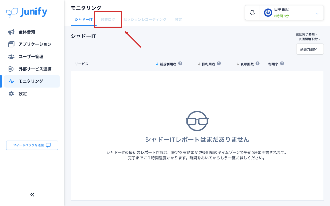Click the 前回完了時刻 label
330x206 pixels.
tap(307, 34)
